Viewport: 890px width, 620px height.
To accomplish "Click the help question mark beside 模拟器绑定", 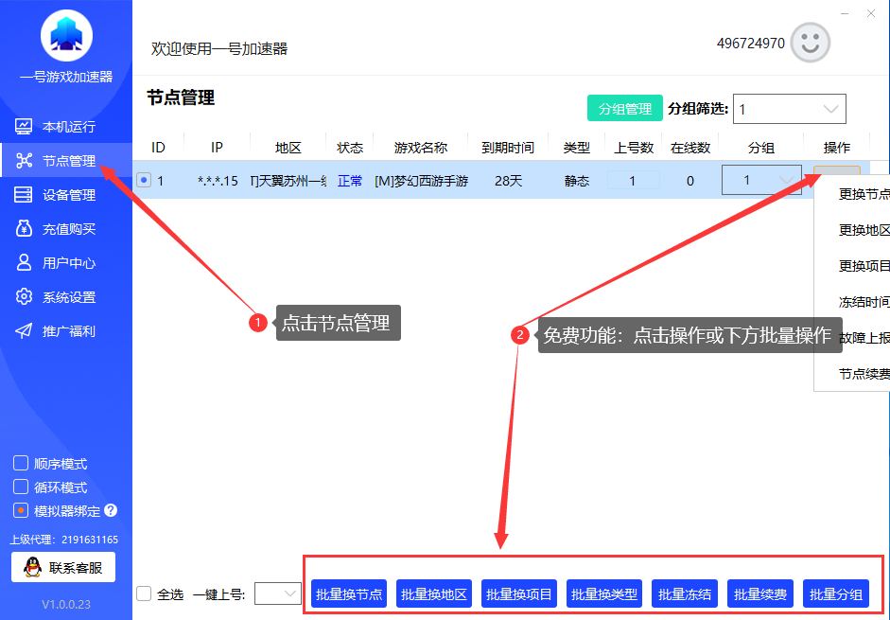I will point(111,510).
